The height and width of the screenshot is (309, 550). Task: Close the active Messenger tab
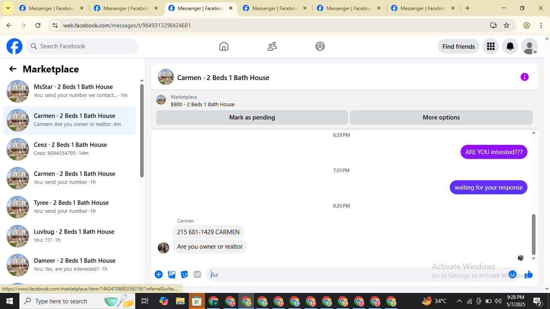pos(231,8)
